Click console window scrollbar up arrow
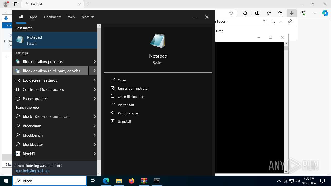The width and height of the screenshot is (331, 186). tap(286, 44)
